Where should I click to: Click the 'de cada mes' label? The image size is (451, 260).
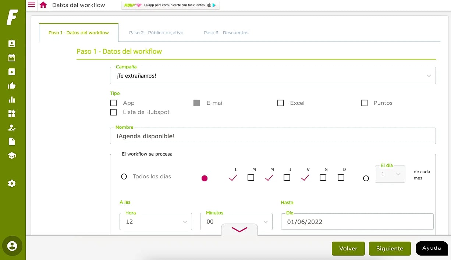pos(422,175)
